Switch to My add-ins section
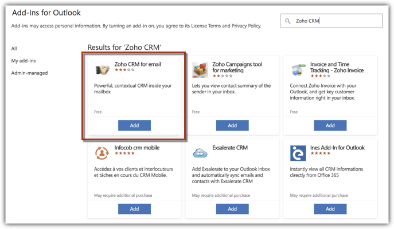The width and height of the screenshot is (394, 229). point(24,61)
